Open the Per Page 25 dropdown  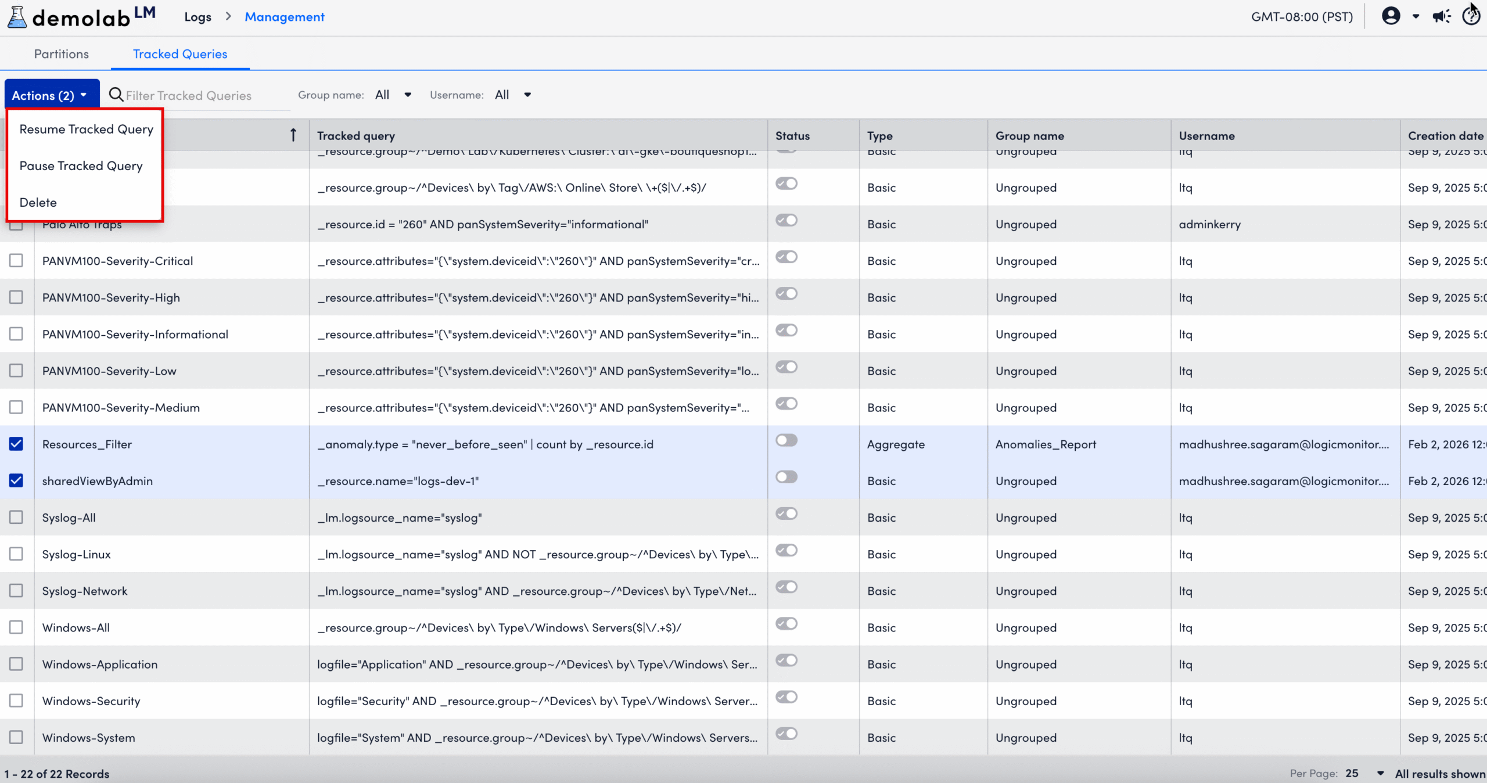1364,773
